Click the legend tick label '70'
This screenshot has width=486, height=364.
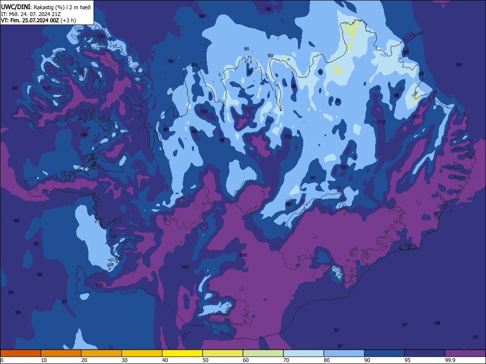[x=286, y=360]
